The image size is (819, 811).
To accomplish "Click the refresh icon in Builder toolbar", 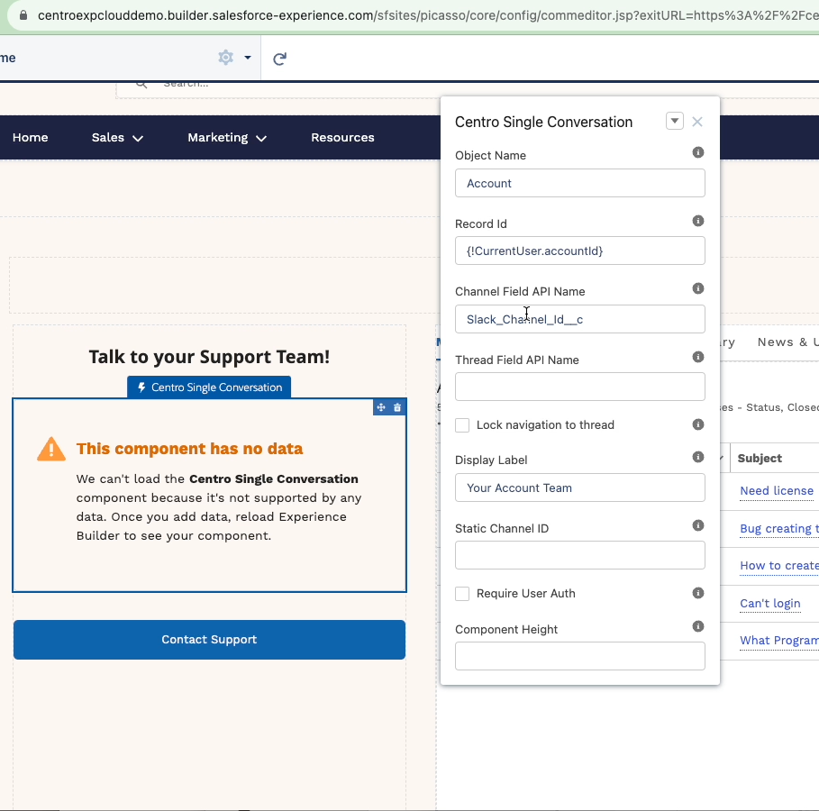I will pyautogui.click(x=279, y=59).
